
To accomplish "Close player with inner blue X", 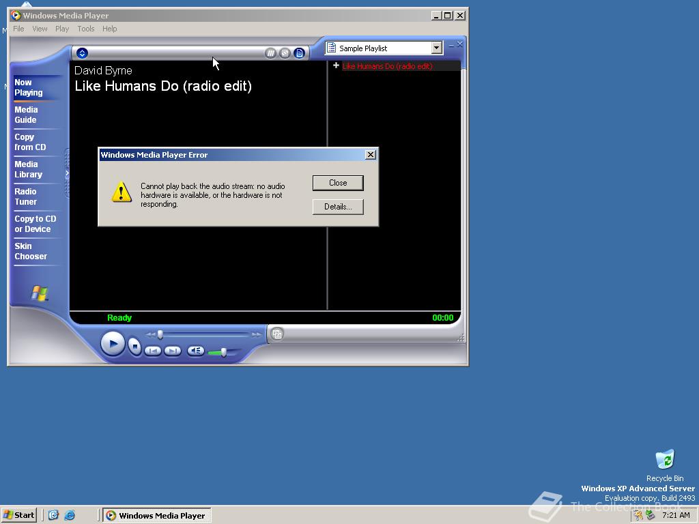I will tap(459, 44).
